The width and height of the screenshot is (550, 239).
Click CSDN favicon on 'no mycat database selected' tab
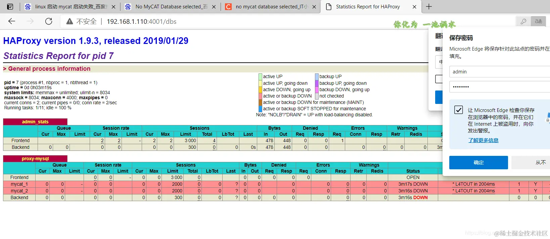(228, 7)
